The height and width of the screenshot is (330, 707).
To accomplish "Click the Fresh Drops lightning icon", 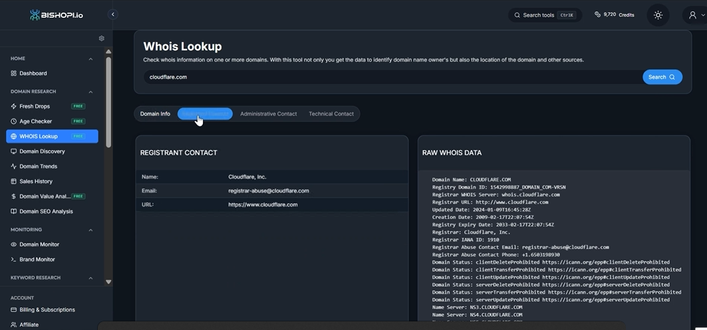I will pyautogui.click(x=13, y=106).
